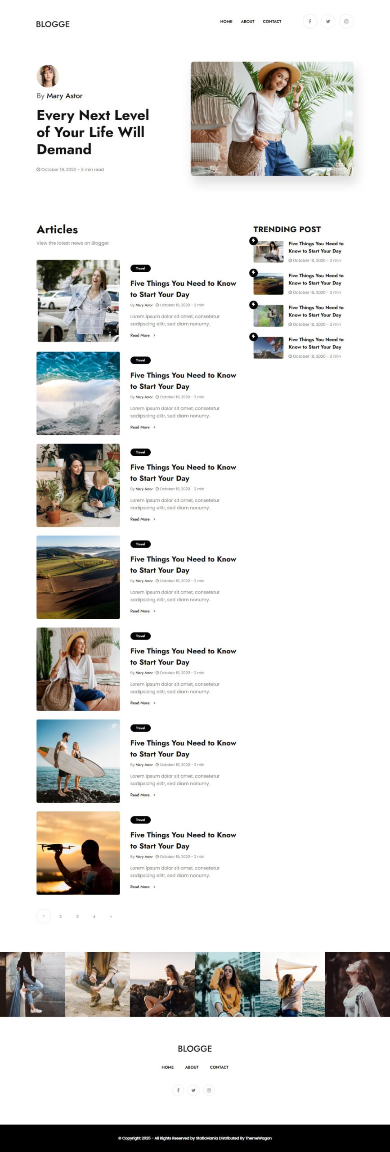This screenshot has height=1152, width=390.
Task: Go to pagination page 3
Action: tap(77, 916)
